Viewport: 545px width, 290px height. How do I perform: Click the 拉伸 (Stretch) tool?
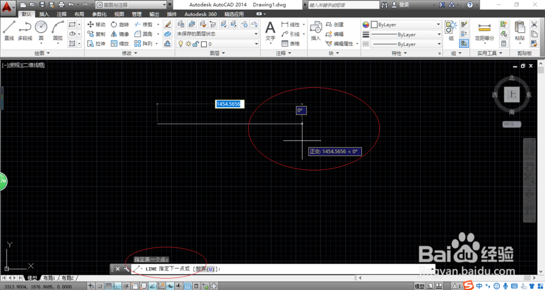(96, 44)
